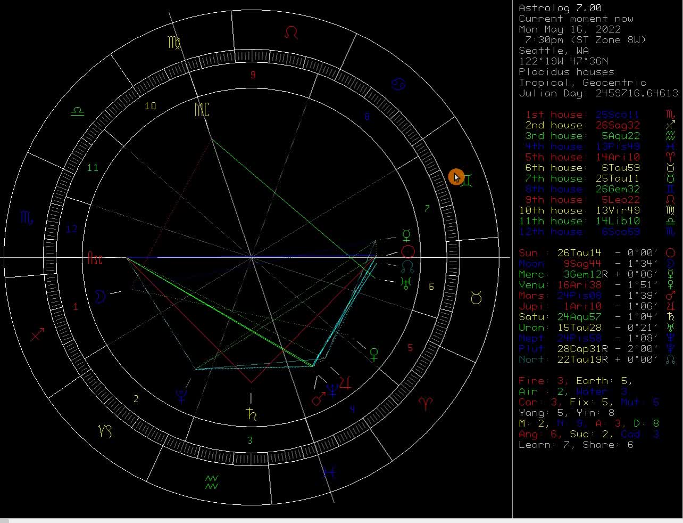
Task: Click the Ascendant 'Asc' marker
Action: tap(95, 259)
